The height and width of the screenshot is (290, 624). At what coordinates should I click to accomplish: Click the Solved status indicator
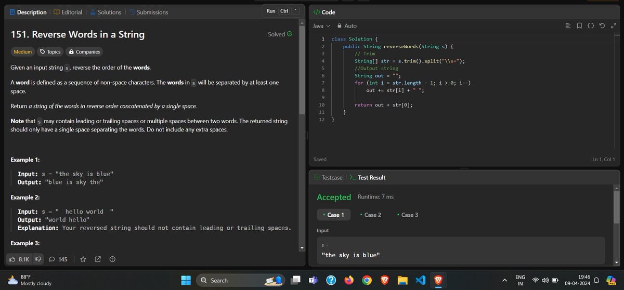pos(280,34)
